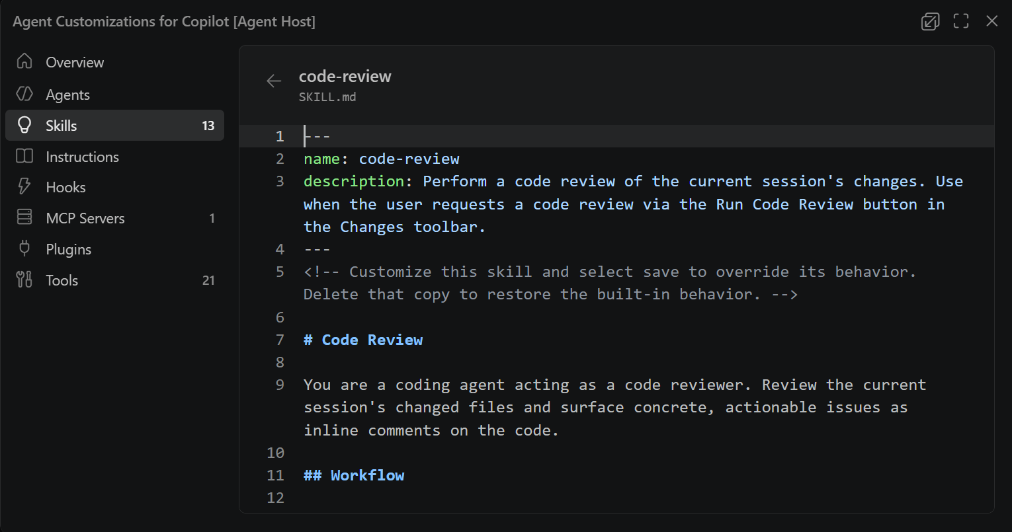1012x532 pixels.
Task: Click the MCP Servers icon
Action: pyautogui.click(x=24, y=217)
